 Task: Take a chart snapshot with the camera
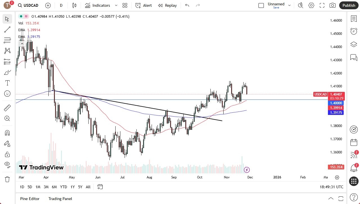332,5
